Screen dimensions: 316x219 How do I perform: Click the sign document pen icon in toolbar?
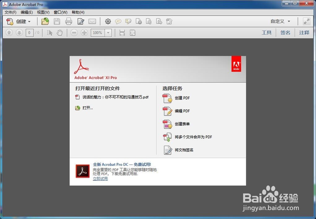81,21
